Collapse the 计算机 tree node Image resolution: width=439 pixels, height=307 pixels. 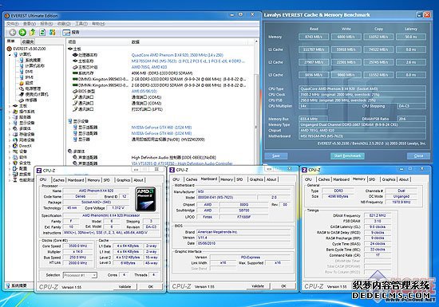(x=10, y=54)
